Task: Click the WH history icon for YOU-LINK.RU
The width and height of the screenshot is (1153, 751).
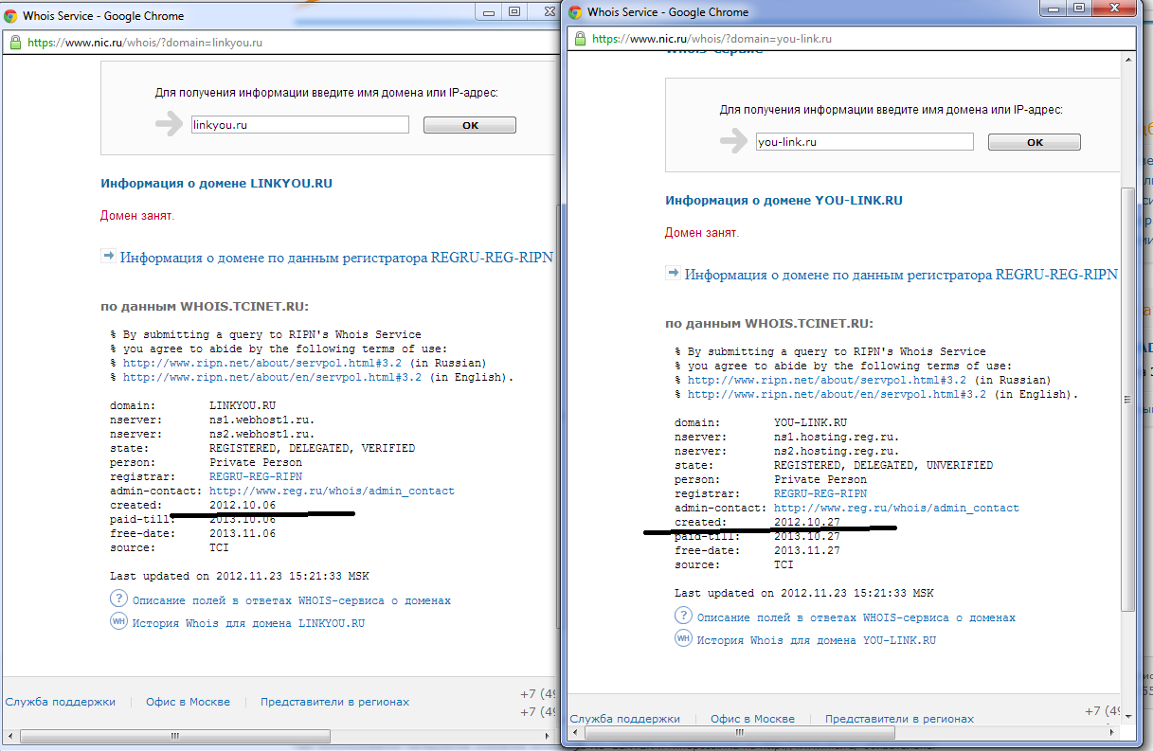Action: click(x=683, y=639)
